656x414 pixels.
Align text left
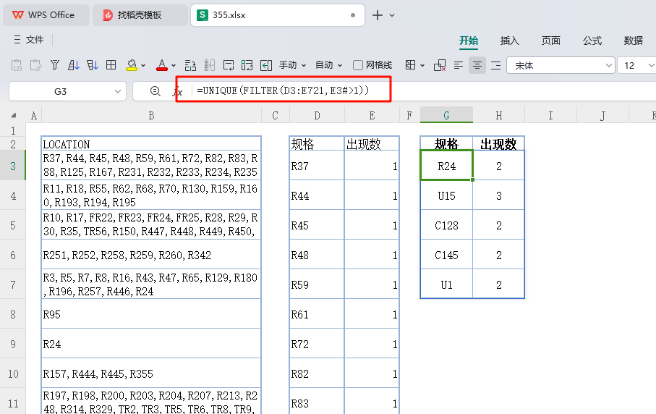pyautogui.click(x=459, y=65)
